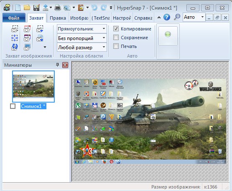Click the pan region capture icon with arrows
The width and height of the screenshot is (232, 191).
point(15,38)
